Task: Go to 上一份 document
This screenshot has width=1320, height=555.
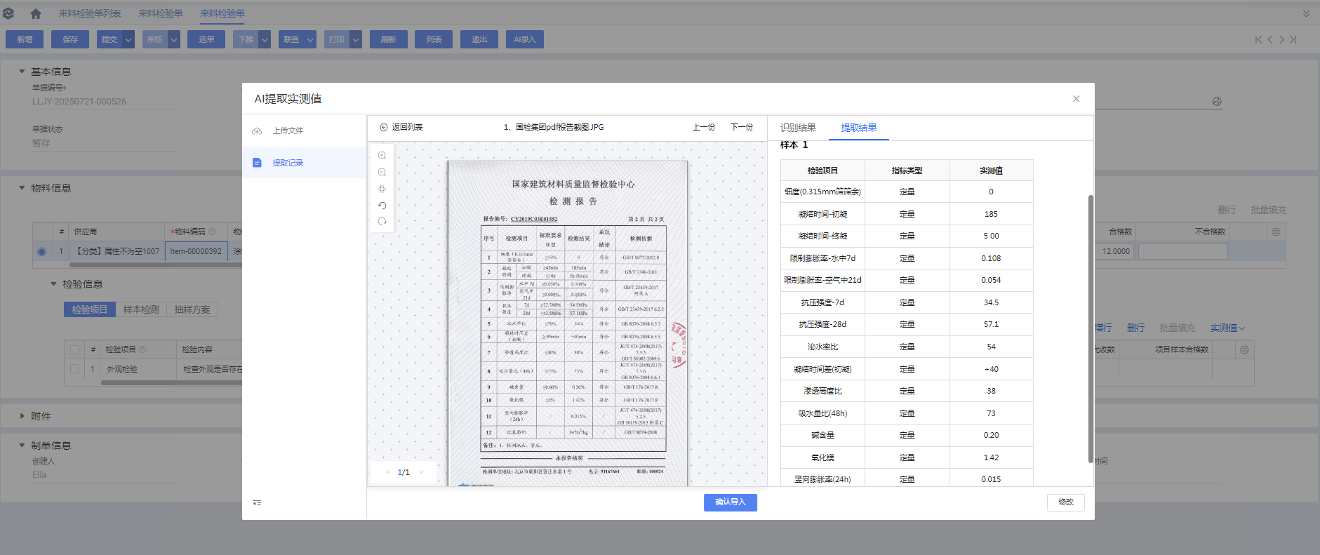Action: [x=704, y=127]
